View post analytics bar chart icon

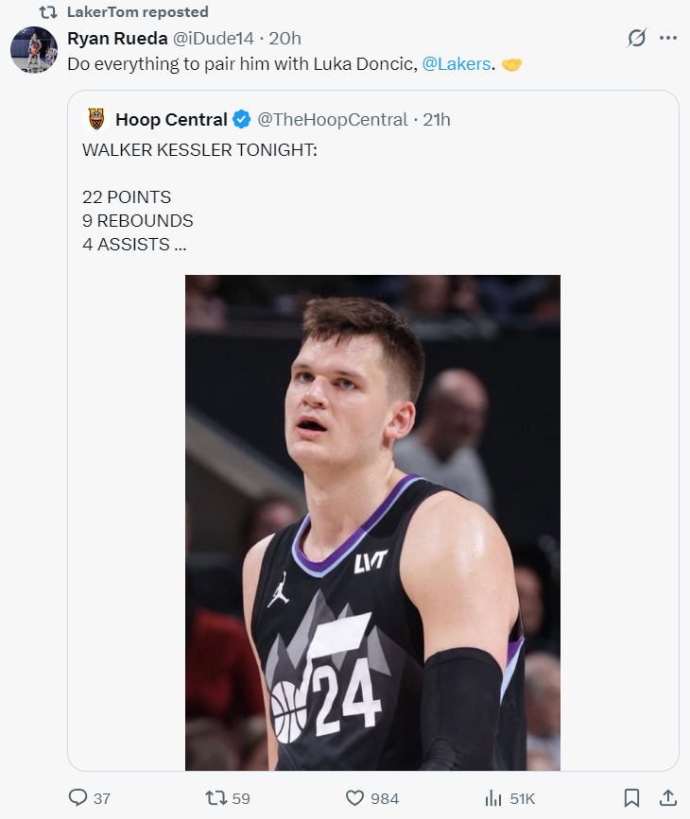point(493,798)
